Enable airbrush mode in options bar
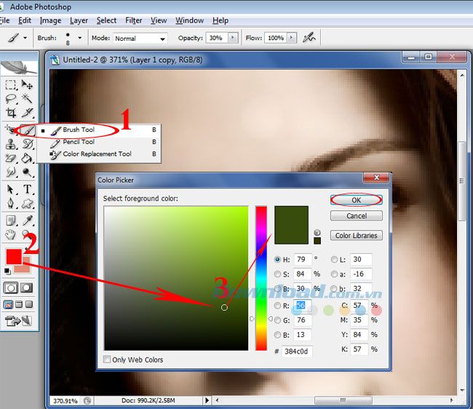Image resolution: width=473 pixels, height=409 pixels. click(309, 38)
